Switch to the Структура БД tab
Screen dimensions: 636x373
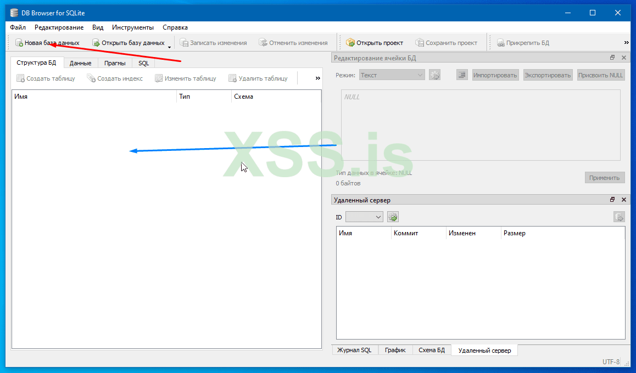(36, 63)
